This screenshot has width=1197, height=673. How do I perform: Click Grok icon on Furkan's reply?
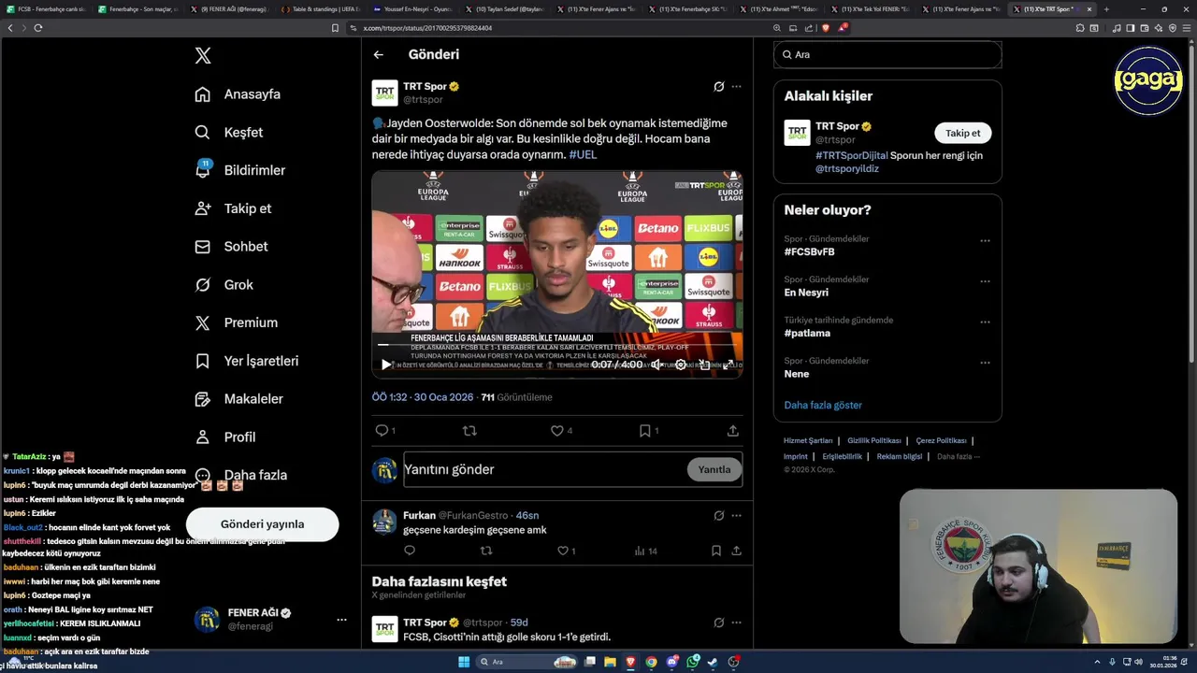[x=718, y=516]
